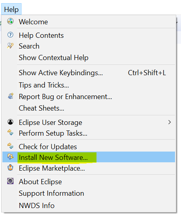Open Help Contents entry
The image size is (181, 216).
pyautogui.click(x=89, y=35)
